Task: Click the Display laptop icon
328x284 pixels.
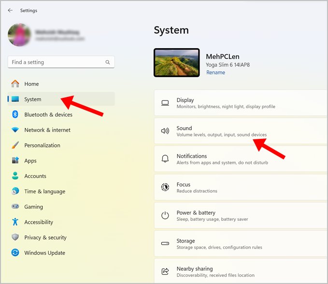Action: (165, 103)
